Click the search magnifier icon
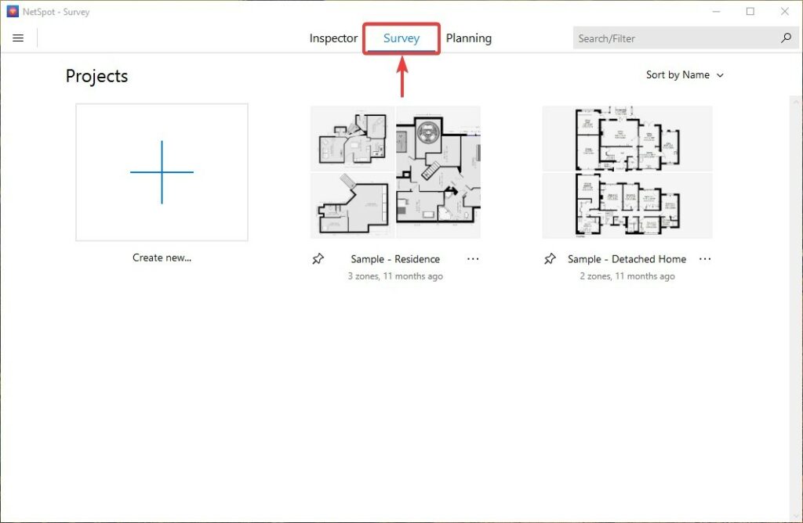The width and height of the screenshot is (803, 523). tap(786, 38)
